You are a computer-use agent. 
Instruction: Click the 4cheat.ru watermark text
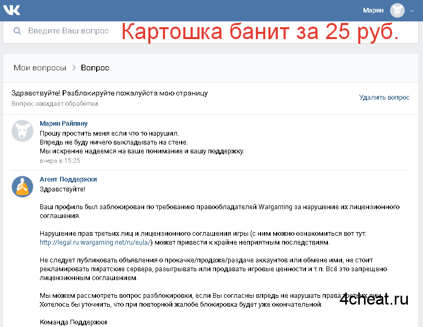pos(374,299)
